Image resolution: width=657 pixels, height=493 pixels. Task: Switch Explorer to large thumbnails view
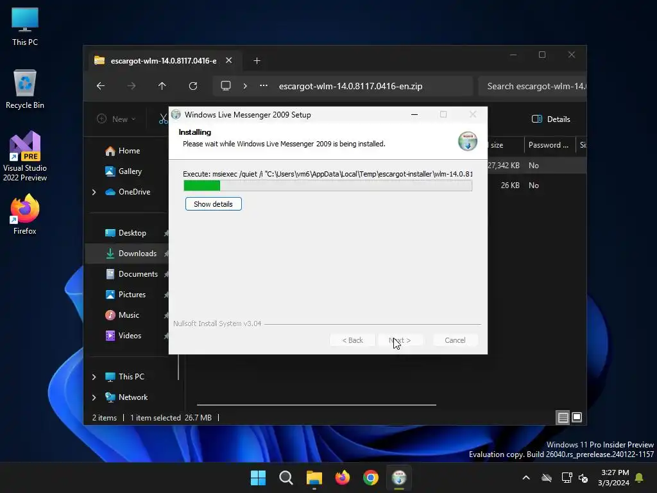tap(577, 417)
